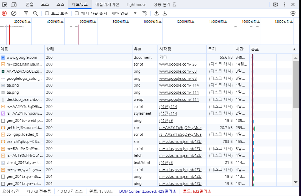This screenshot has width=301, height=196.
Task: Sort by the 상태 (Status) column header
Action: 88,49
